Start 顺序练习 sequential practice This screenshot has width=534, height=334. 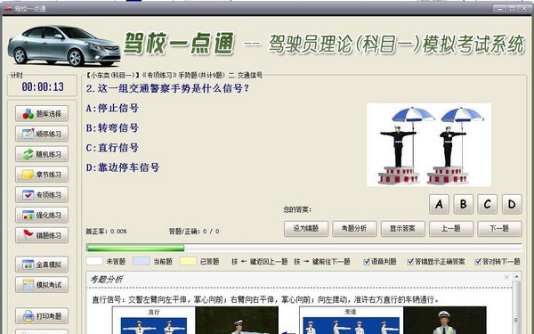pyautogui.click(x=42, y=134)
